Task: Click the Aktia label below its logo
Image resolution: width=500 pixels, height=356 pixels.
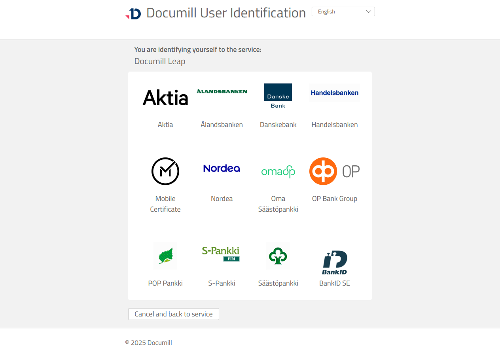Action: tap(165, 124)
